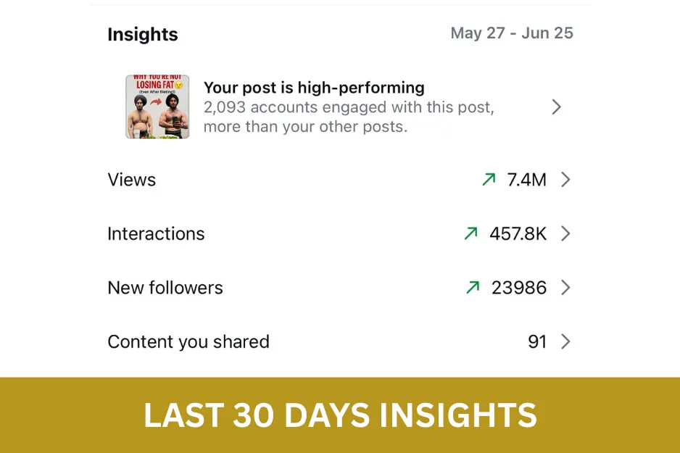Click the 91 shared content count

tap(537, 341)
